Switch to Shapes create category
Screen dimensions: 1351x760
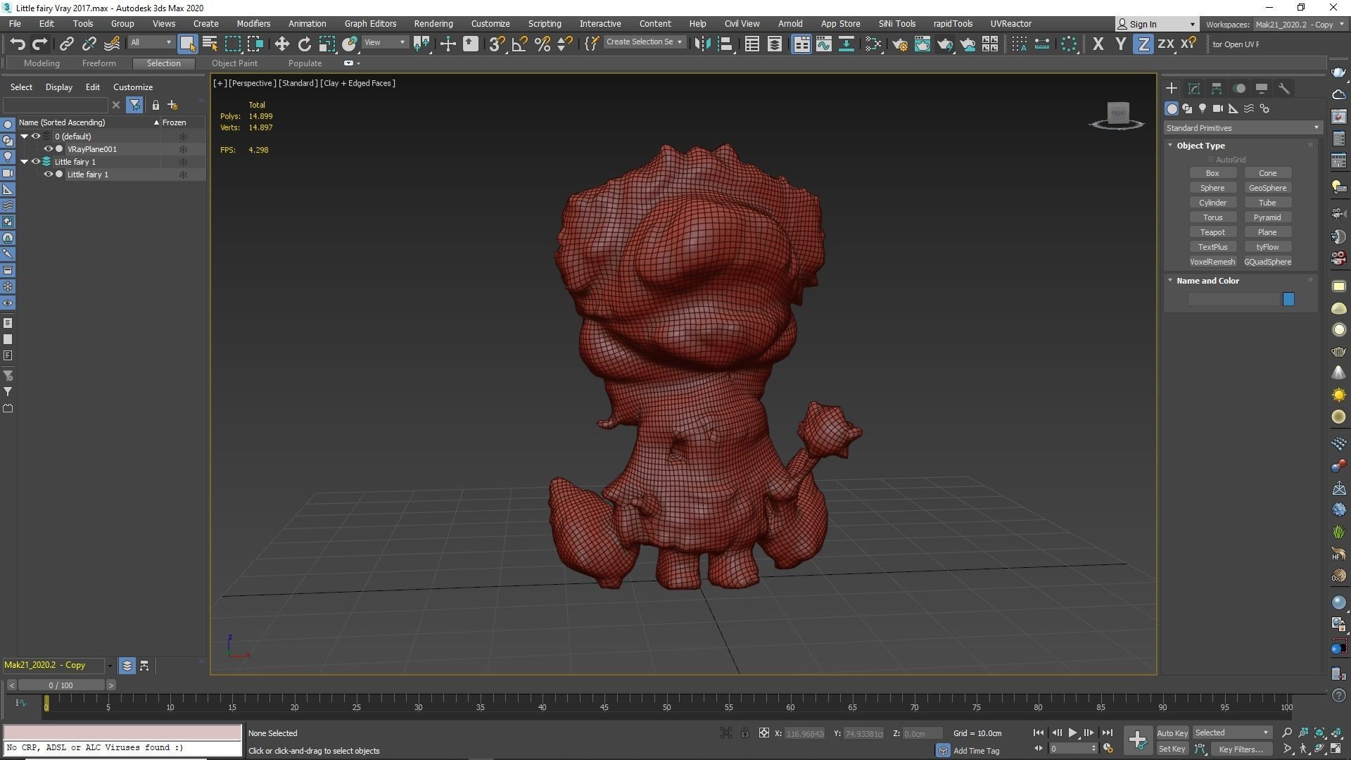1187,108
